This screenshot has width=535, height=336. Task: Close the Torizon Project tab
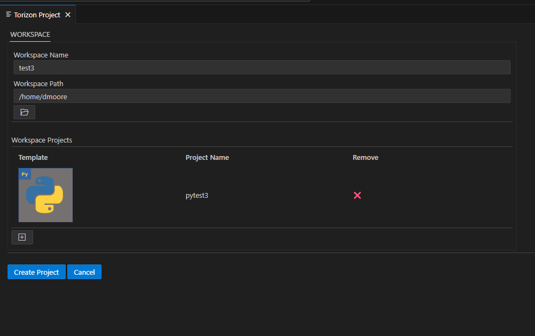coord(68,15)
